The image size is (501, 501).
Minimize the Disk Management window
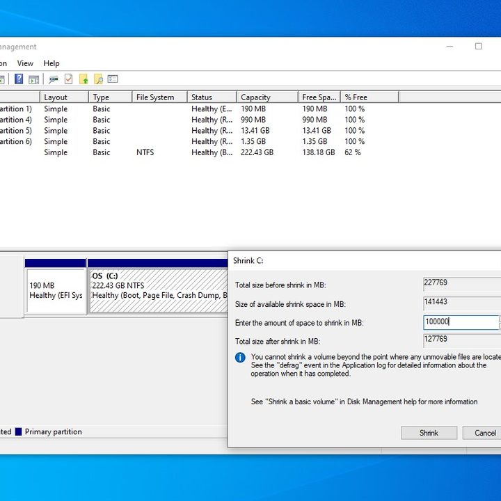pos(450,47)
